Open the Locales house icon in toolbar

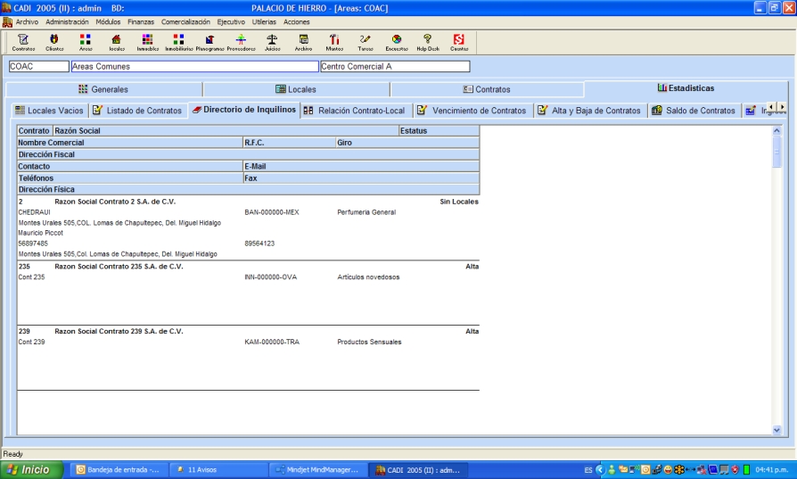click(x=116, y=41)
